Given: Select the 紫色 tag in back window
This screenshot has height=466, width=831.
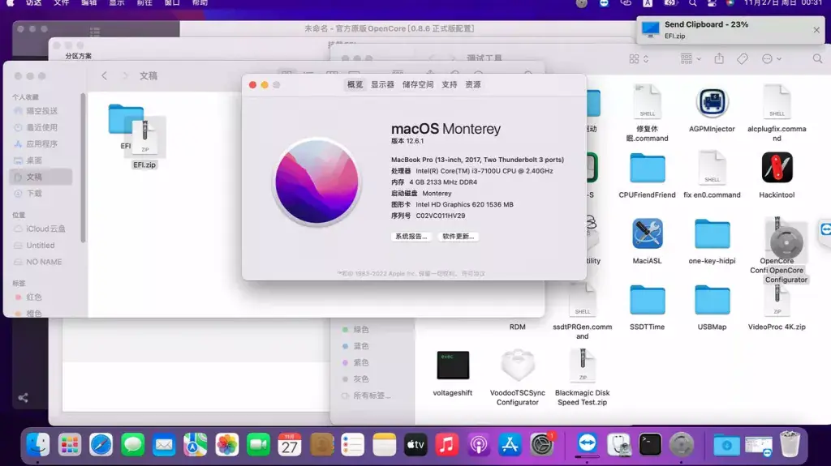Looking at the screenshot, I should point(360,363).
